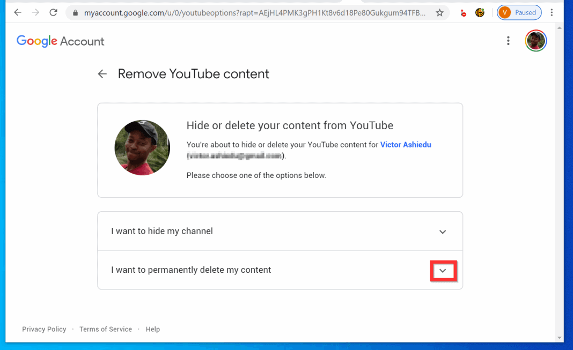Open the Terms of Service link

(x=105, y=329)
